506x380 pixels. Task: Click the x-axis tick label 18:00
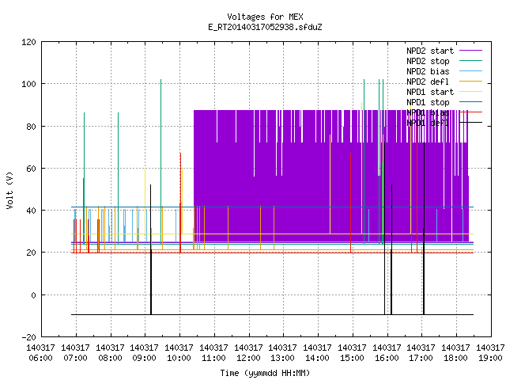click(x=456, y=358)
